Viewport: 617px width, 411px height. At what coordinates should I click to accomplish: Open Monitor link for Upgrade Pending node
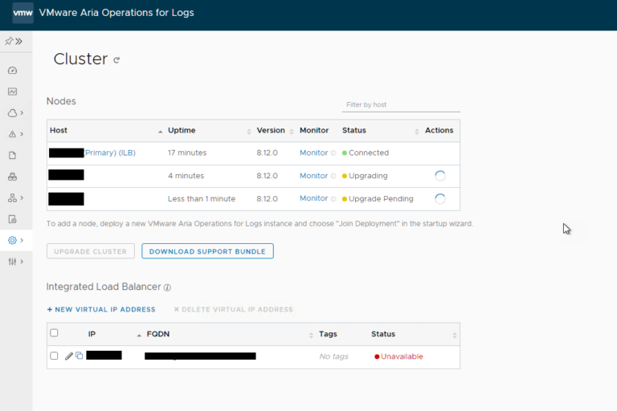click(x=313, y=198)
